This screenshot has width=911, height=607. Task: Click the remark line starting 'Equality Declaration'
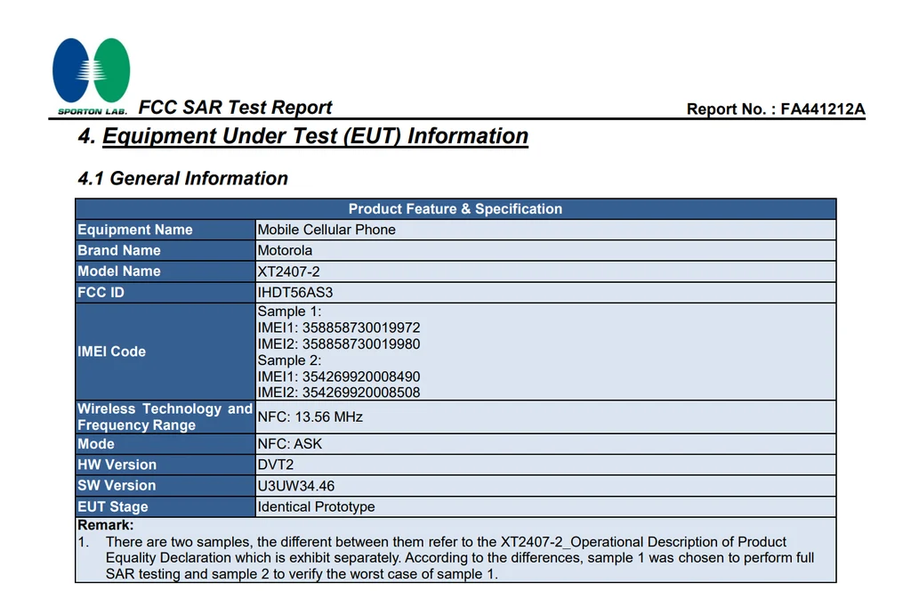pyautogui.click(x=460, y=558)
